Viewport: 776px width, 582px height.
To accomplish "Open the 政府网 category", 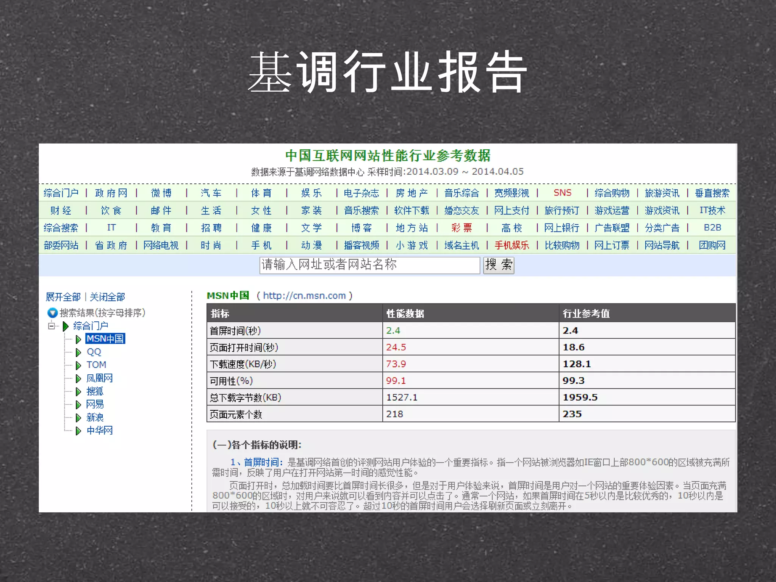I will pyautogui.click(x=111, y=193).
